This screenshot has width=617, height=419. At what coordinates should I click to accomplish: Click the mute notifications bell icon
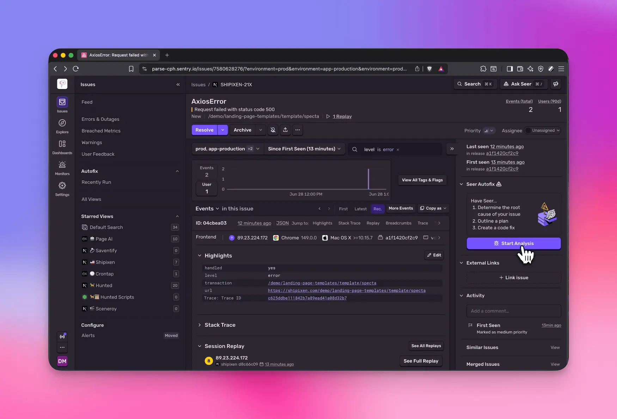[273, 130]
